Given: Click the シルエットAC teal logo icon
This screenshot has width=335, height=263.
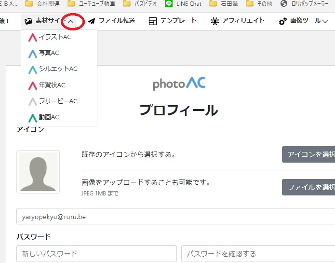Looking at the screenshot, I should click(33, 69).
